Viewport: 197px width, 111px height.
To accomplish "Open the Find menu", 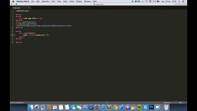I will click(53, 1).
